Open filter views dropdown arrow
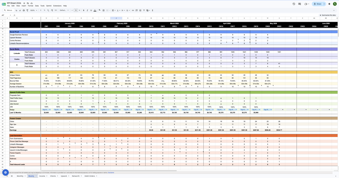 (x=149, y=10)
